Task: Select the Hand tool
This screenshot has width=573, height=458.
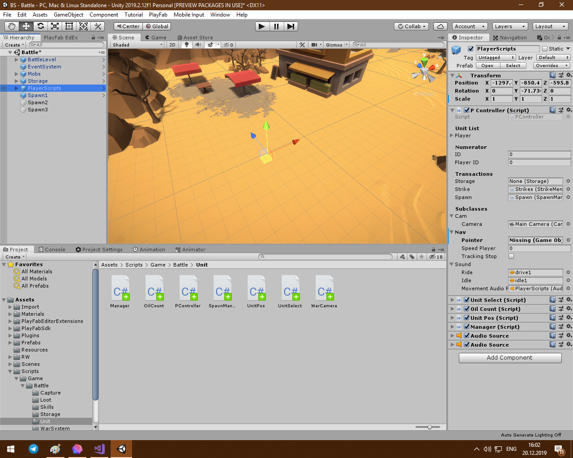Action: (12, 26)
